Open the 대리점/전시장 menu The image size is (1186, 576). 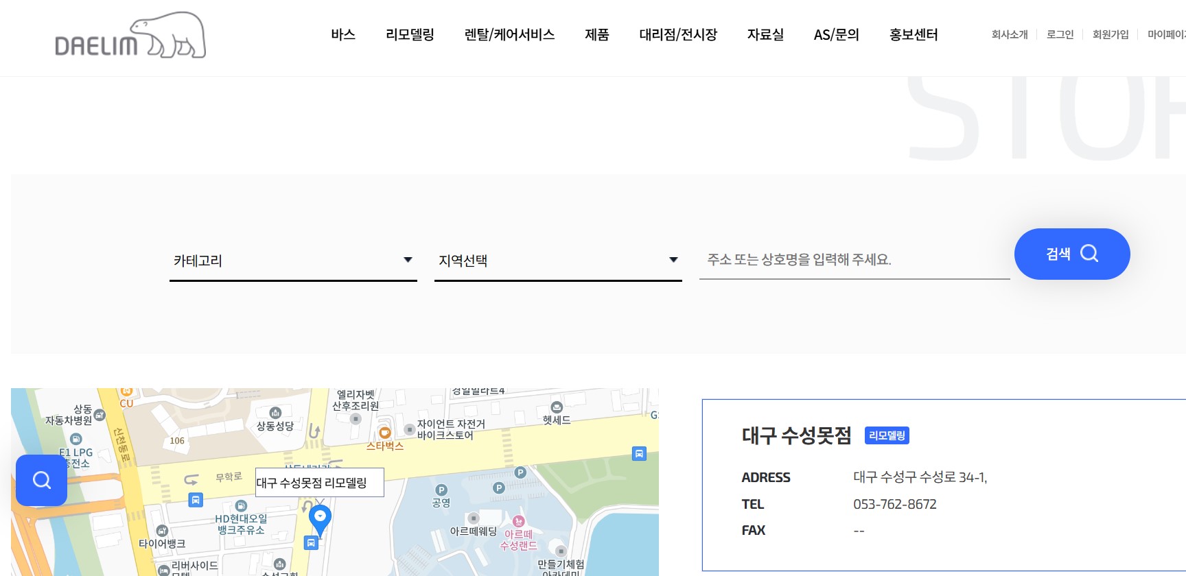point(678,34)
